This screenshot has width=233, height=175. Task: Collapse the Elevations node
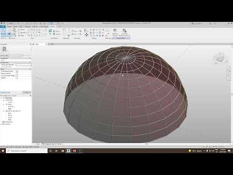pos(4,111)
